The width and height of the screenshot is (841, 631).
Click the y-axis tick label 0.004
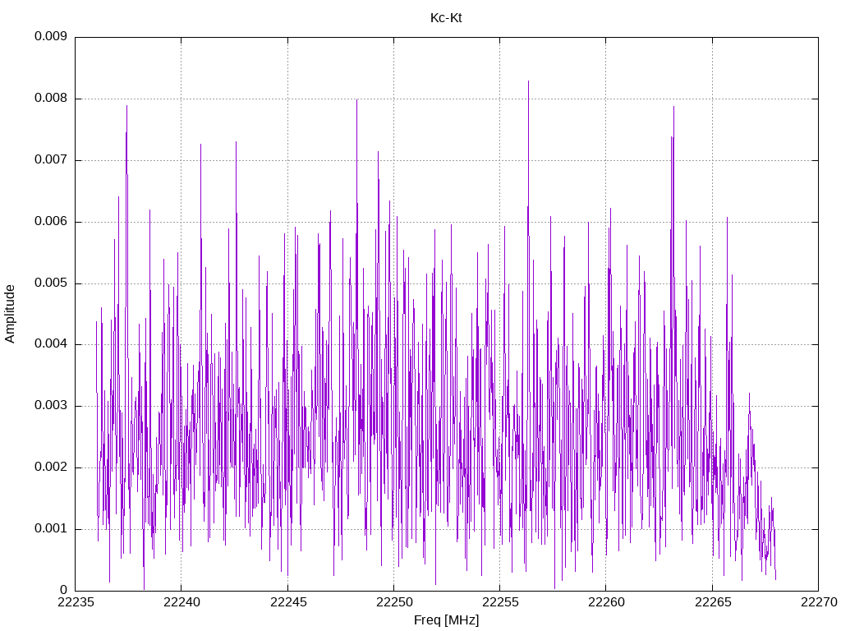click(51, 343)
